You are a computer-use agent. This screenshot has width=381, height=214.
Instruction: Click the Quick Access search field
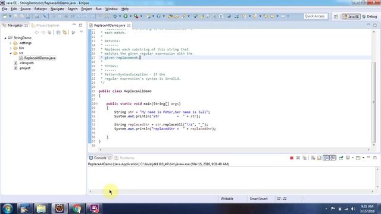point(316,16)
